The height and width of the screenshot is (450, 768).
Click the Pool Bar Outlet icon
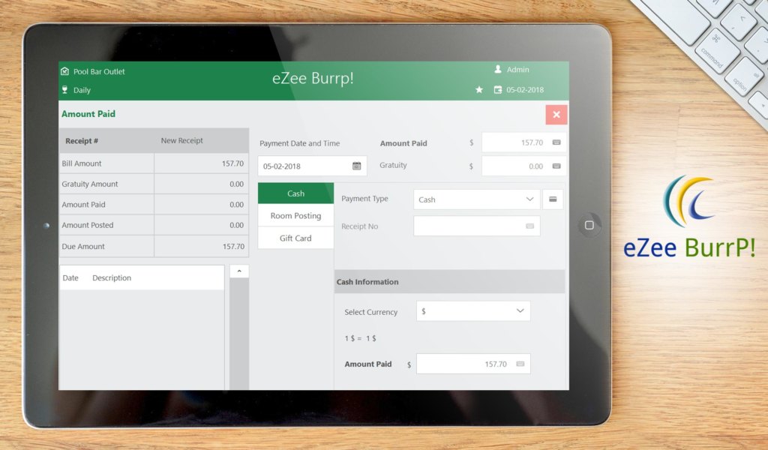coord(65,72)
